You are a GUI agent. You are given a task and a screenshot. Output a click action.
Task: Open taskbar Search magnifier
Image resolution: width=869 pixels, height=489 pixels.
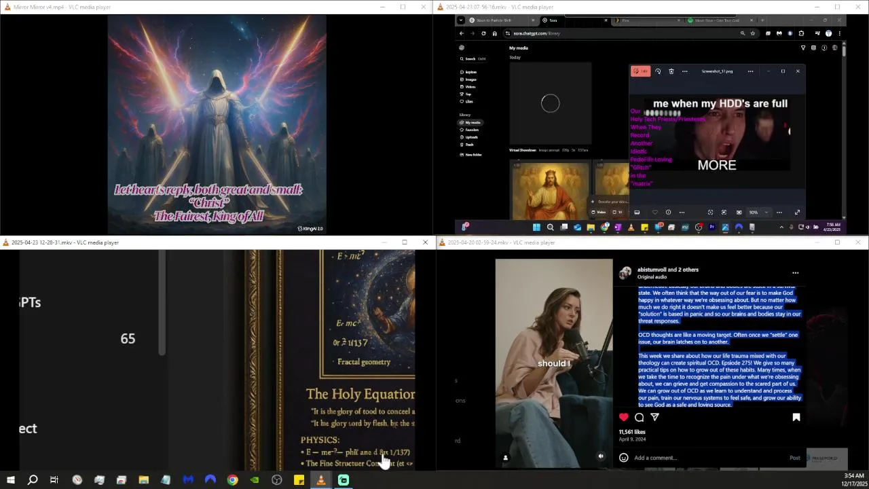pos(33,480)
